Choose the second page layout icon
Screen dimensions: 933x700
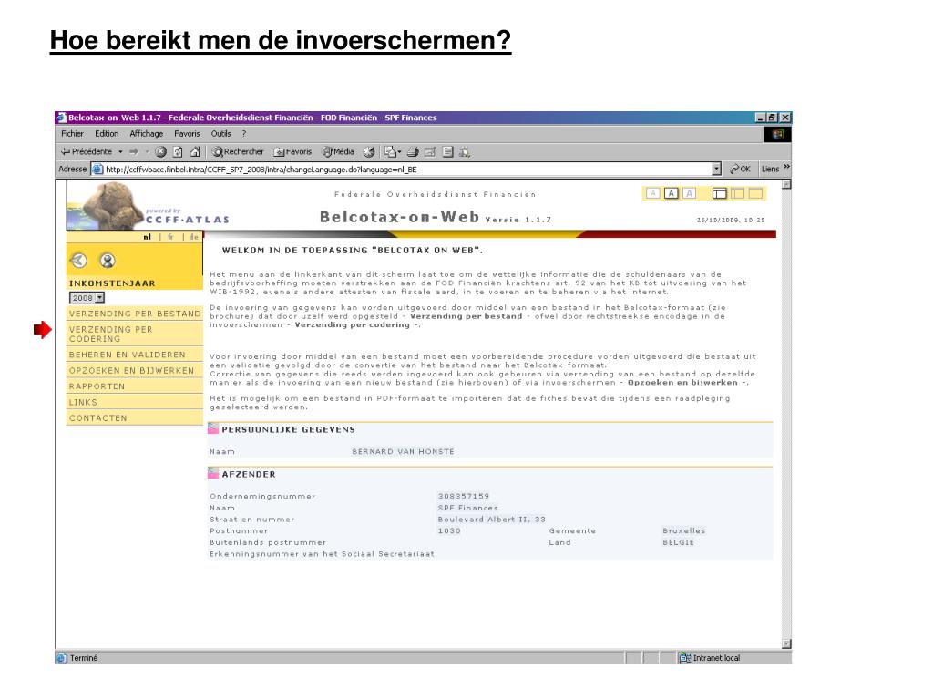(x=737, y=193)
